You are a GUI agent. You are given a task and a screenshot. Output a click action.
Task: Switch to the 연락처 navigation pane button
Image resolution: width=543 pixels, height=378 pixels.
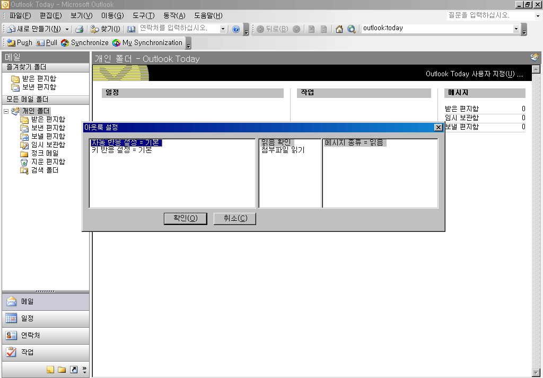coord(46,336)
